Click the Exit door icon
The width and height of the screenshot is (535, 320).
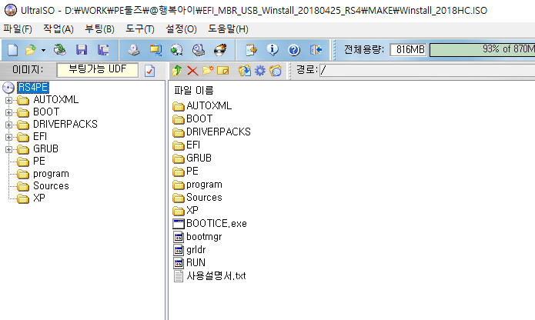click(x=316, y=50)
